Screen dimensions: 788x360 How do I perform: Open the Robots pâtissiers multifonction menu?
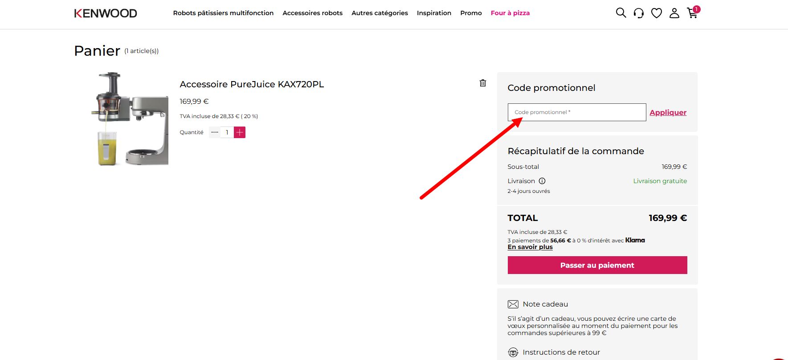click(223, 13)
